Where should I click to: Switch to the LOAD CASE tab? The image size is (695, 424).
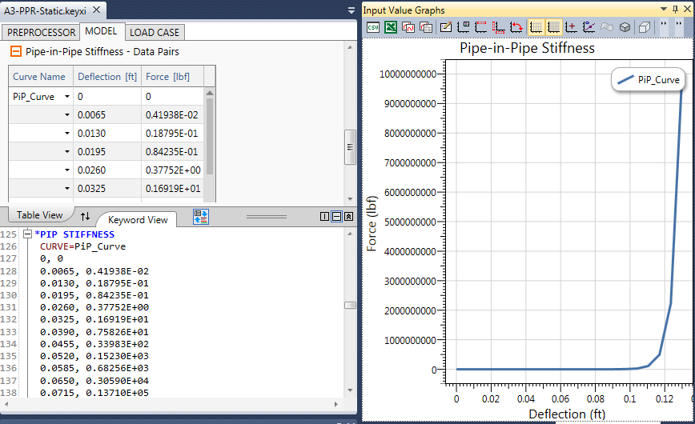(155, 32)
